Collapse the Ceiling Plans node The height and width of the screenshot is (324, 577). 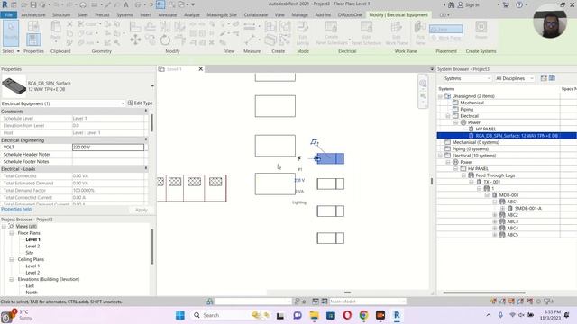tap(12, 259)
